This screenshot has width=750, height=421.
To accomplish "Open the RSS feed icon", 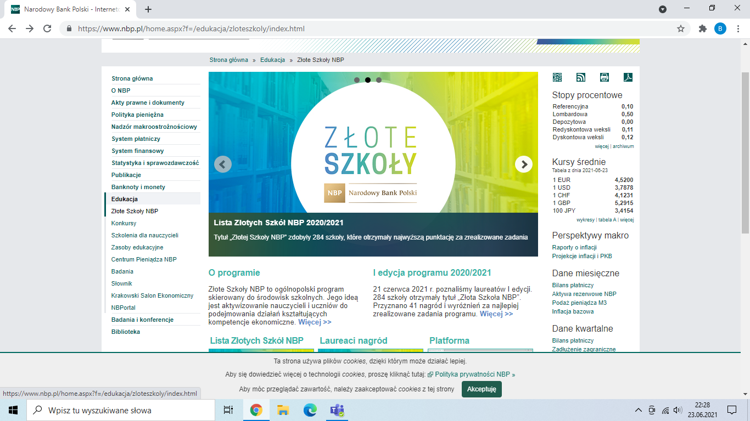I will pos(581,77).
